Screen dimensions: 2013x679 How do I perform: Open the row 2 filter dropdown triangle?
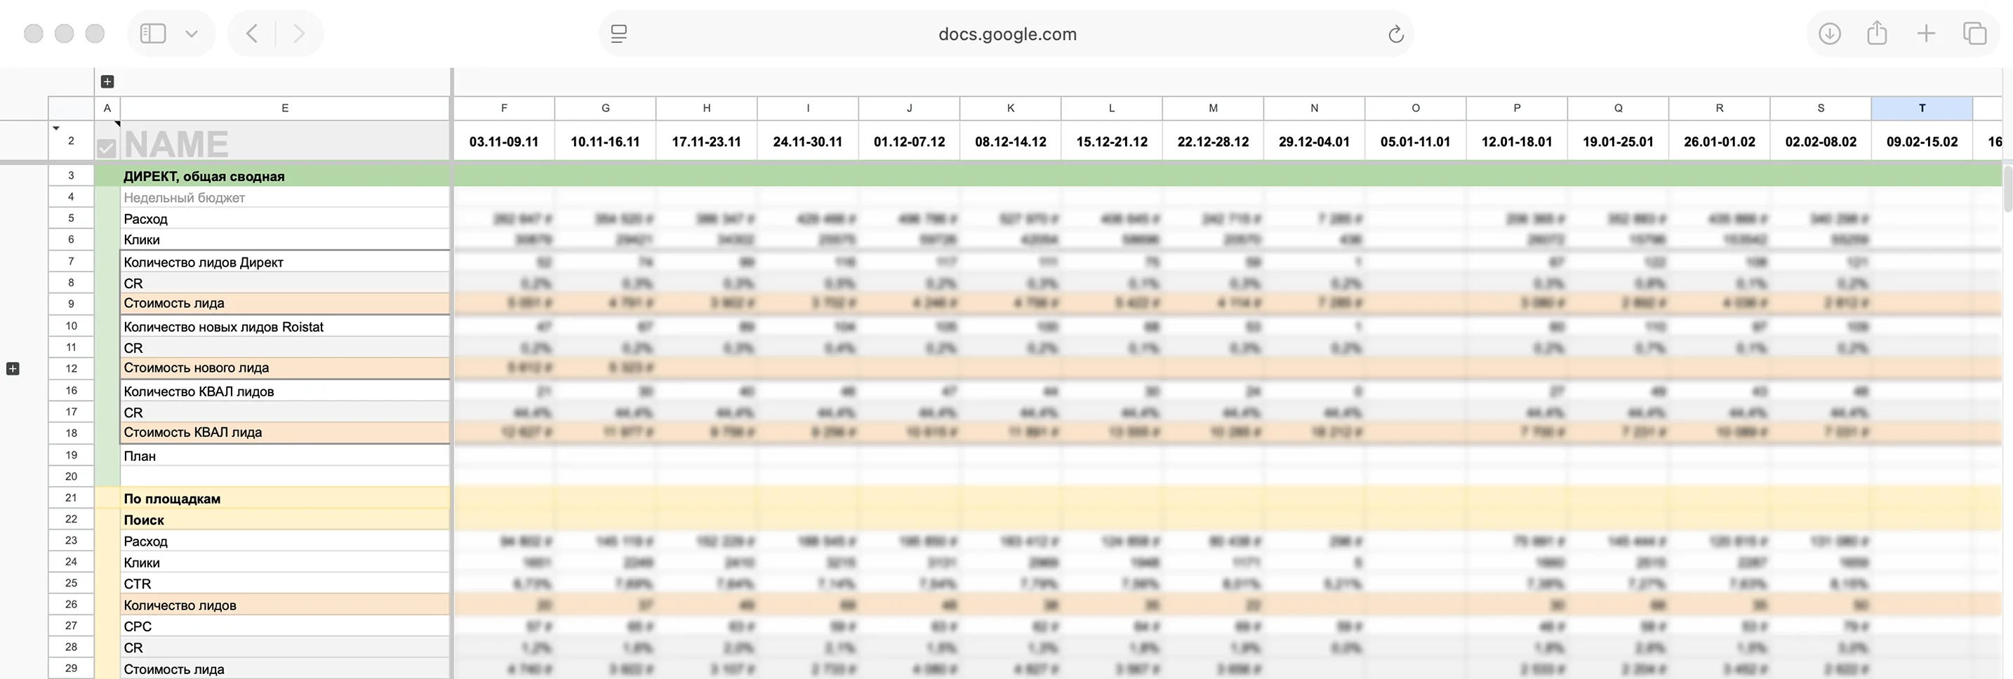[x=55, y=128]
